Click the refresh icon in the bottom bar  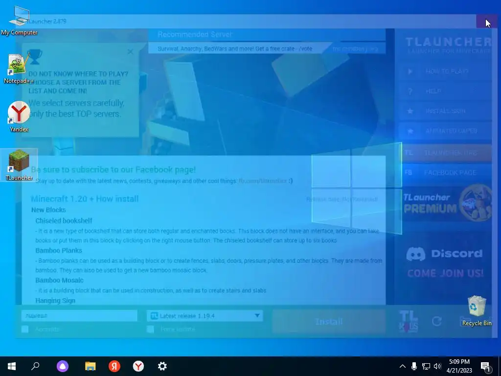coord(437,321)
